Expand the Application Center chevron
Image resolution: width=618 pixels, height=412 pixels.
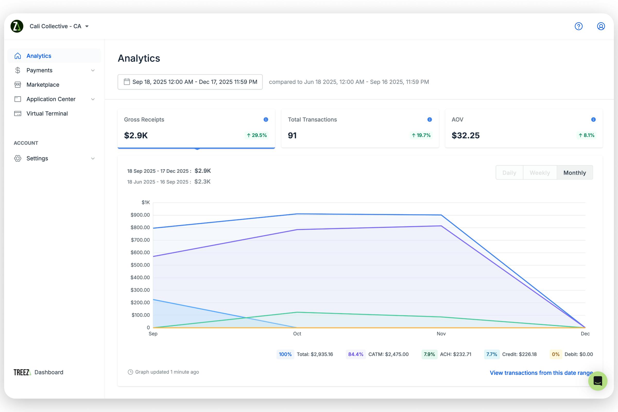pyautogui.click(x=93, y=99)
